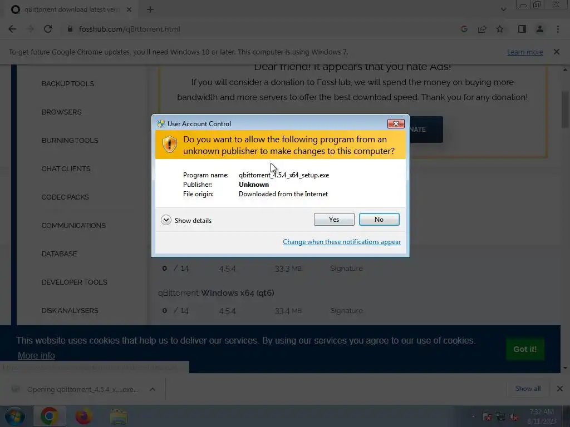Screen dimensions: 570x427
Task: Reload the FossHub page
Action: tap(48, 29)
